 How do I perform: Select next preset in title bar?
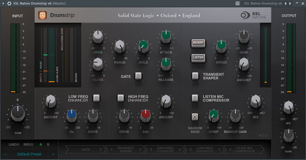(290, 3)
